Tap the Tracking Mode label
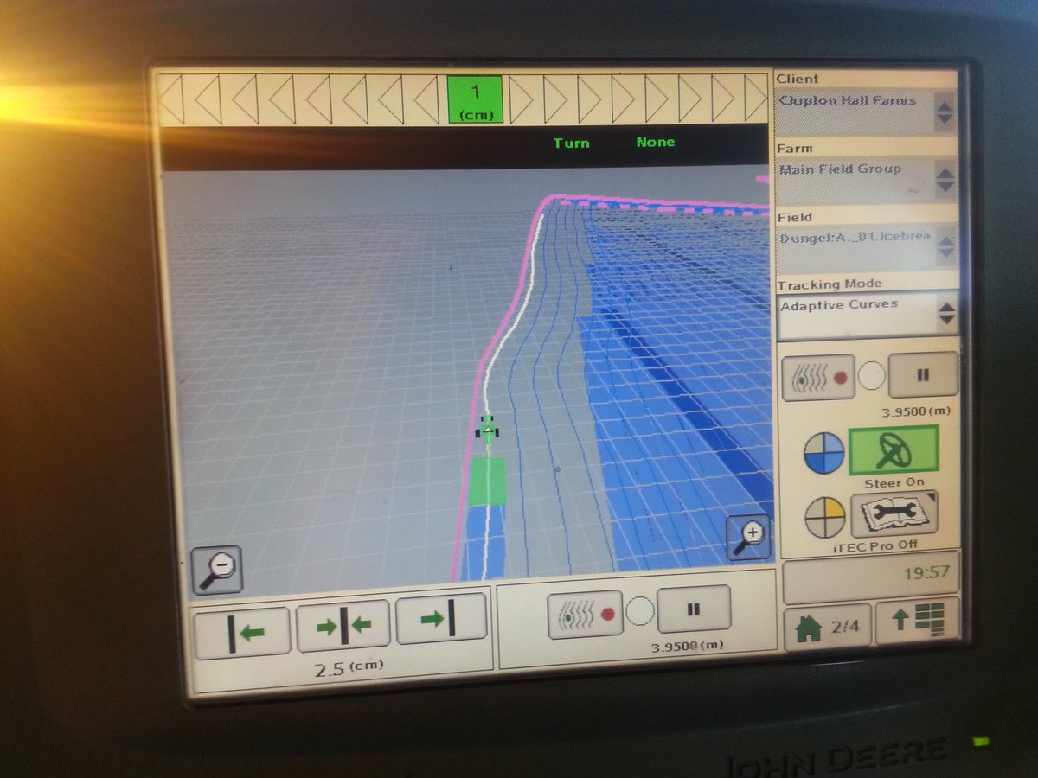 click(830, 284)
